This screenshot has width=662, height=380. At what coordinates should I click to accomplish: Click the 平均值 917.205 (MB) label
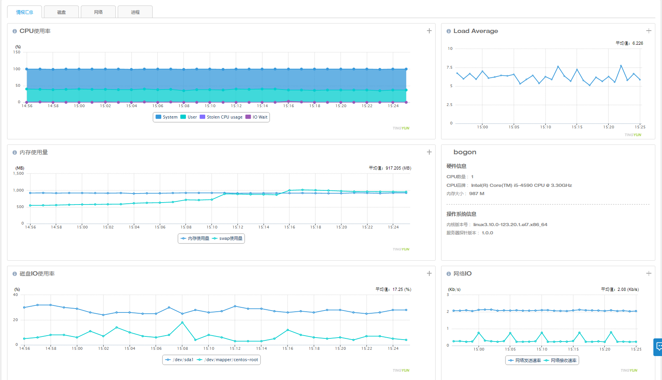coord(390,168)
